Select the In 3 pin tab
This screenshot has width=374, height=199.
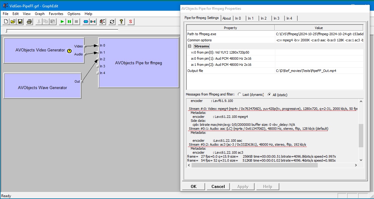pyautogui.click(x=277, y=18)
